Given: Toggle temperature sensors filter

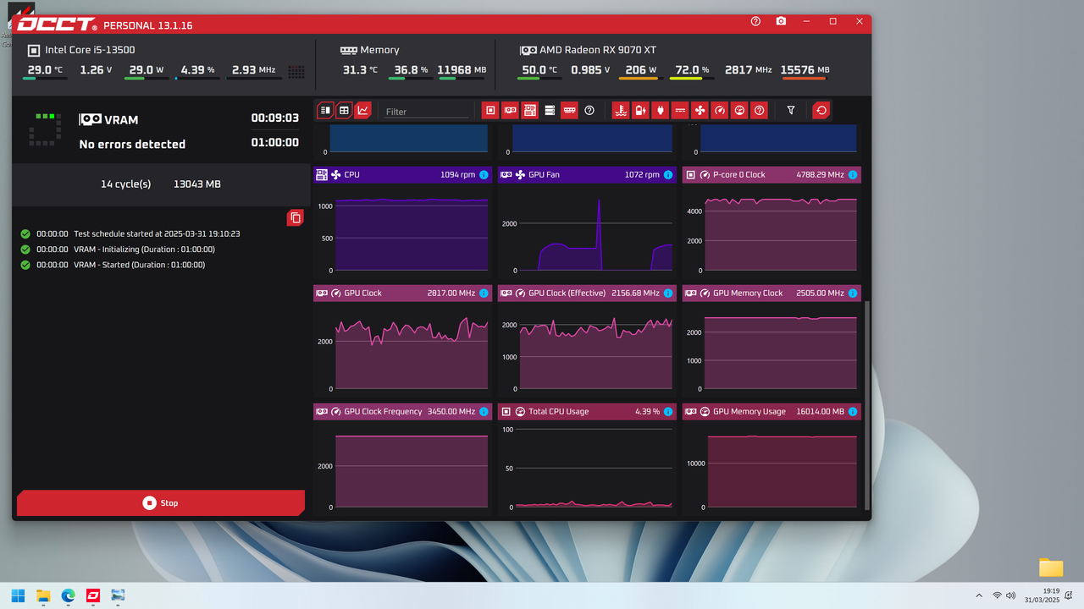Looking at the screenshot, I should coord(621,110).
